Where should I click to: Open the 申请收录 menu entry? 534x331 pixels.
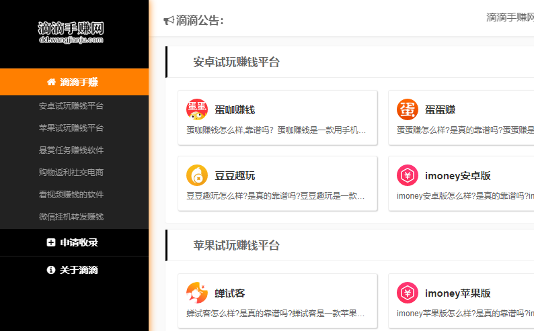(74, 242)
